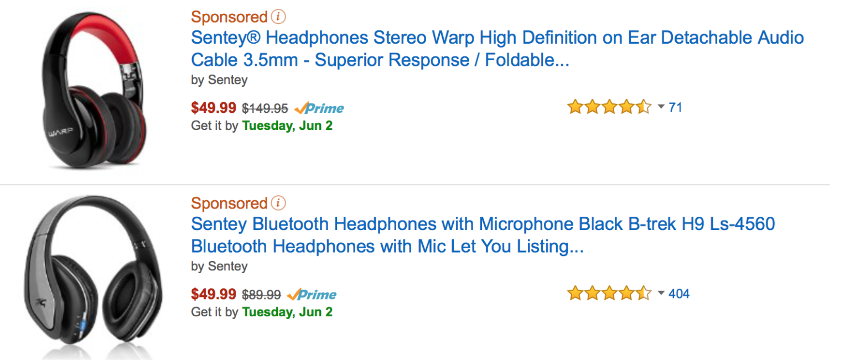This screenshot has height=360, width=850.
Task: Click the Prime logo on the Warp headphones listing
Action: [319, 108]
